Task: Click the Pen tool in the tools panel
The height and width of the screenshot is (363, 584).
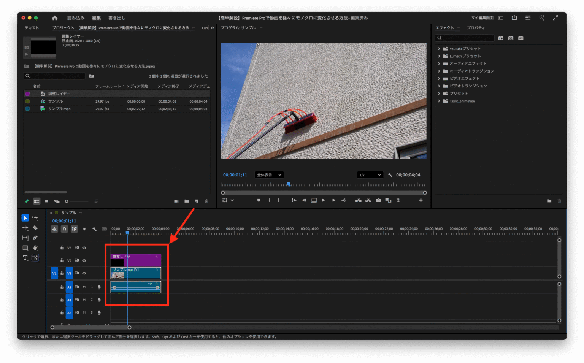Action: point(35,238)
